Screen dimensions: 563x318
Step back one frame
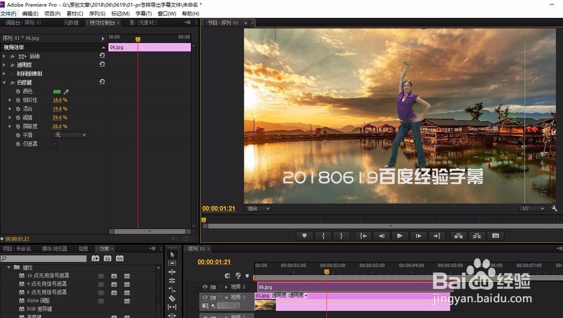click(x=381, y=236)
